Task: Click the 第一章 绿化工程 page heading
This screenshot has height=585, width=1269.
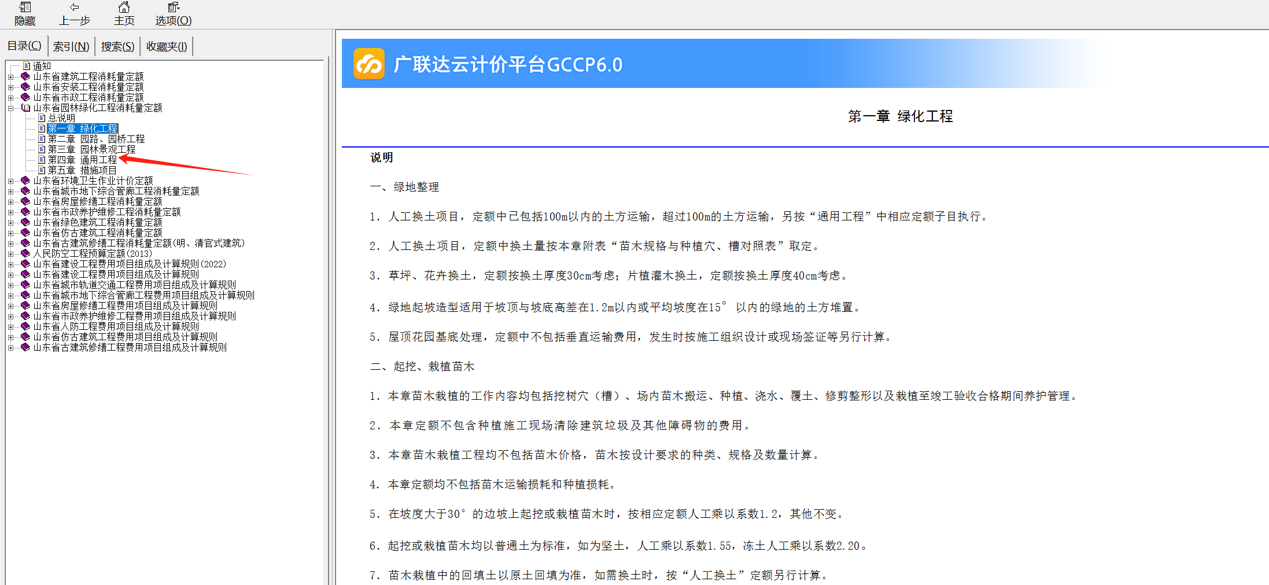Action: (x=900, y=116)
